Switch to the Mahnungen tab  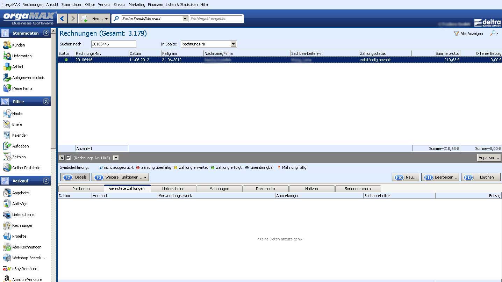tap(219, 189)
